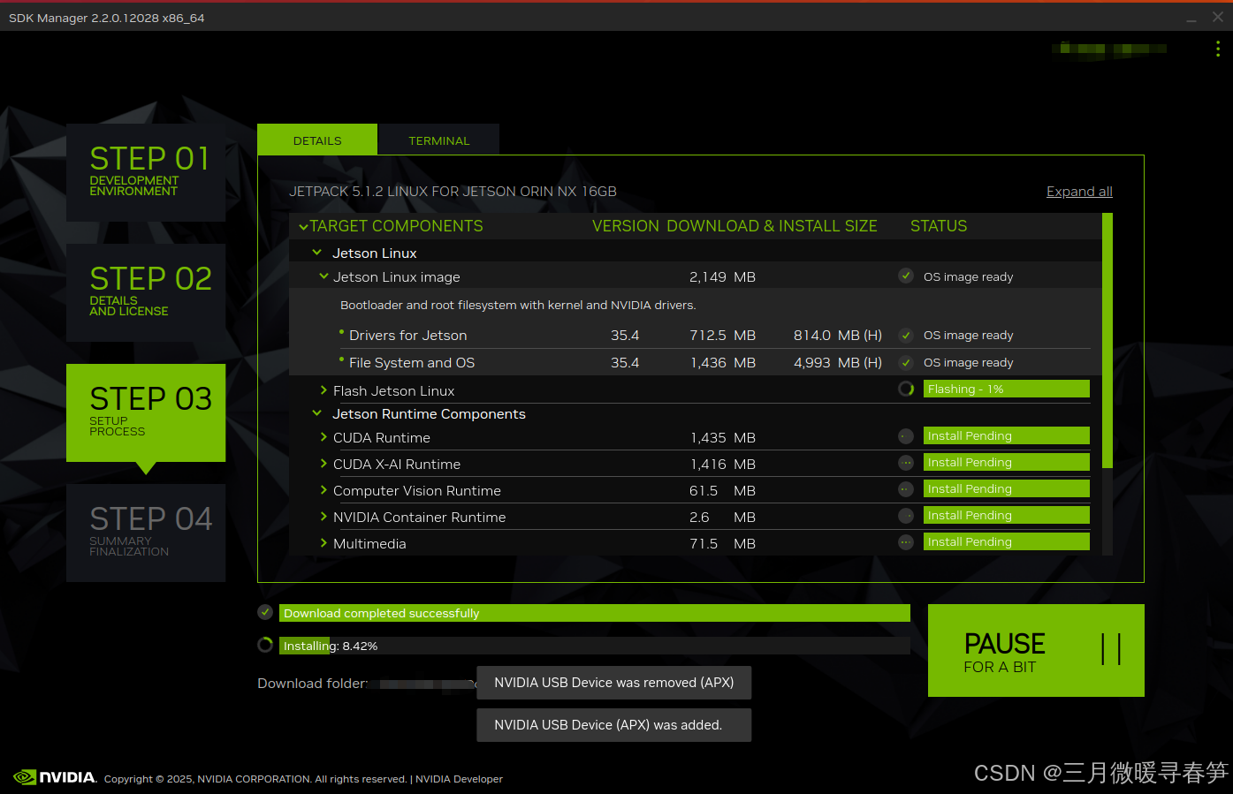Click the Multimedia pending status icon

tap(906, 541)
